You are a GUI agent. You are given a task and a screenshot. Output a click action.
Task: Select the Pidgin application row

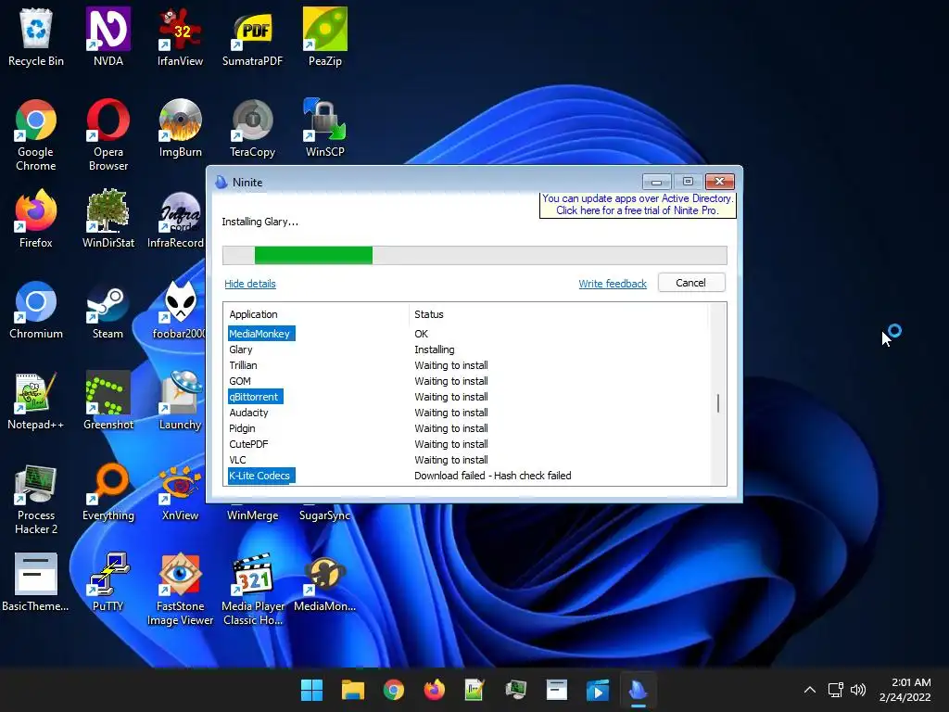pos(467,428)
